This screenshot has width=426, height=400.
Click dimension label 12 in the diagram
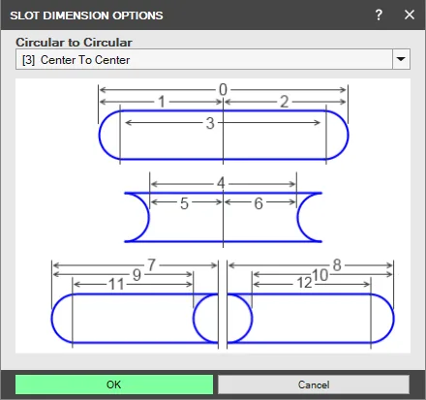[304, 283]
